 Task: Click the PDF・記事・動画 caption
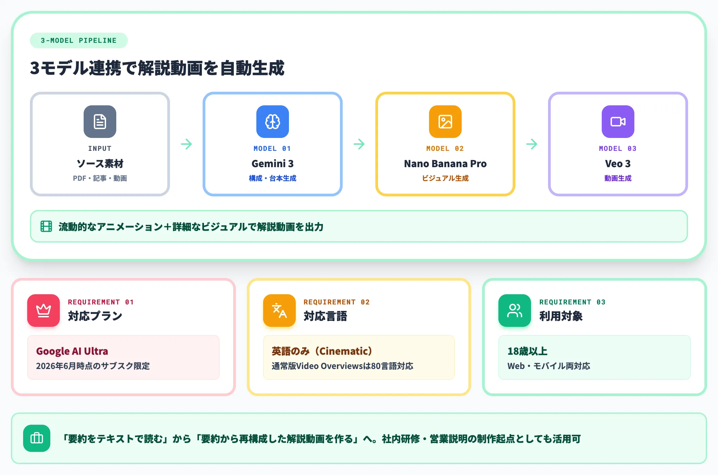tap(100, 178)
